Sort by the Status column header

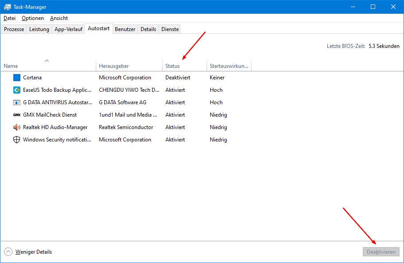(x=184, y=66)
